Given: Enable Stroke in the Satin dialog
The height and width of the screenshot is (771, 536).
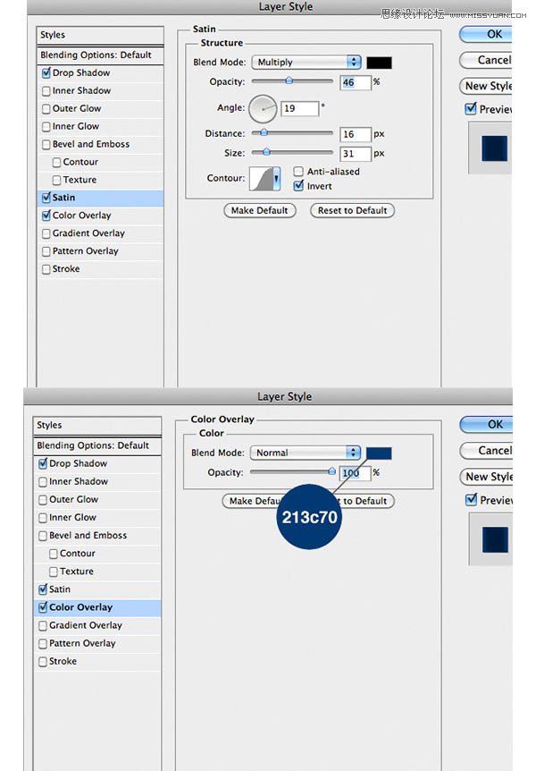Looking at the screenshot, I should click(46, 269).
